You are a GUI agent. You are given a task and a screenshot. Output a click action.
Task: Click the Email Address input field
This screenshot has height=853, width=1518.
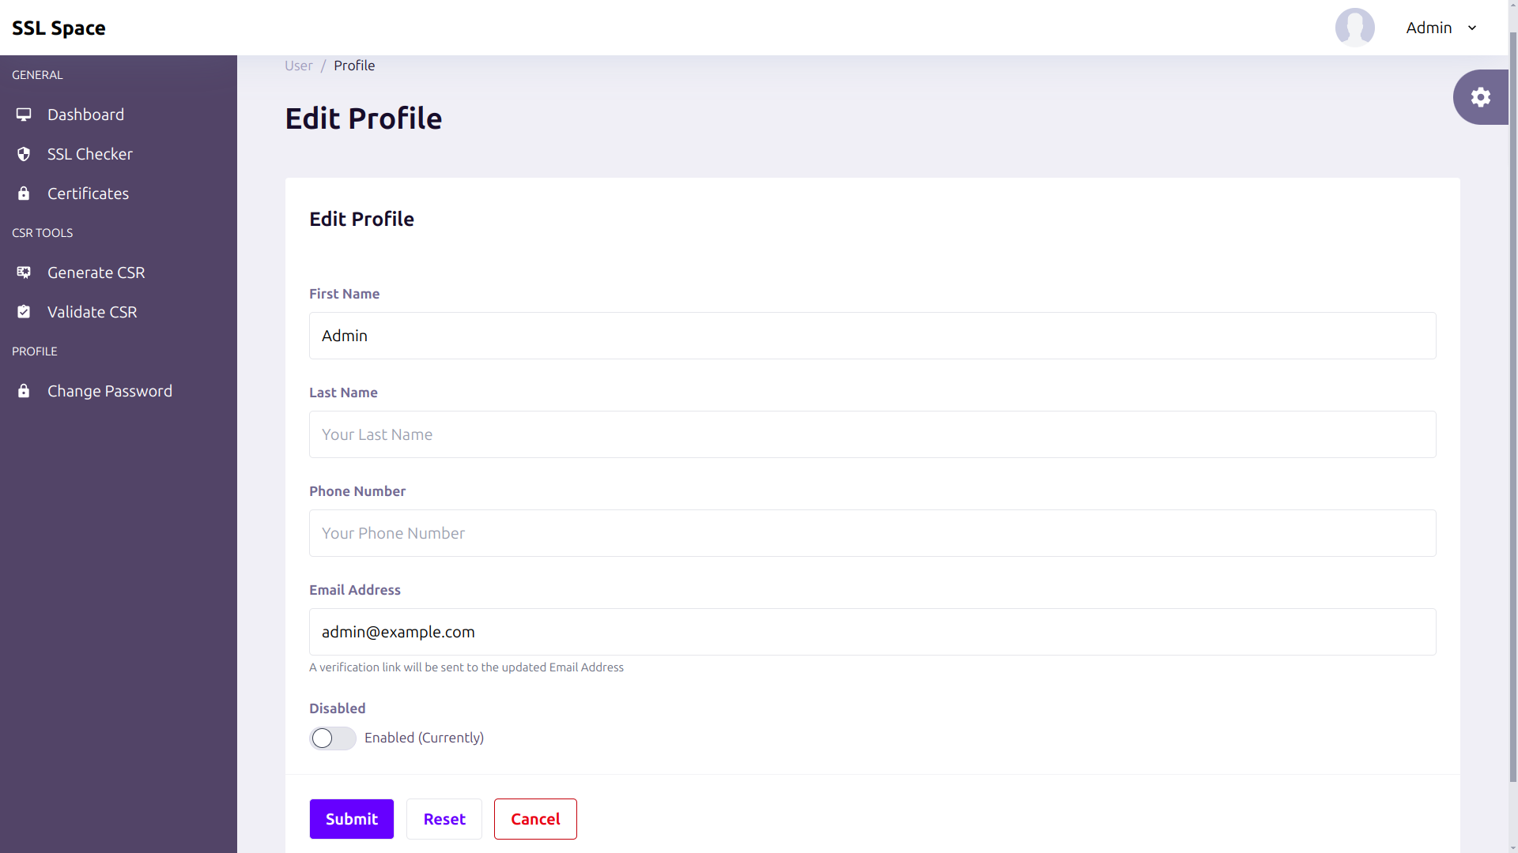[x=873, y=631]
